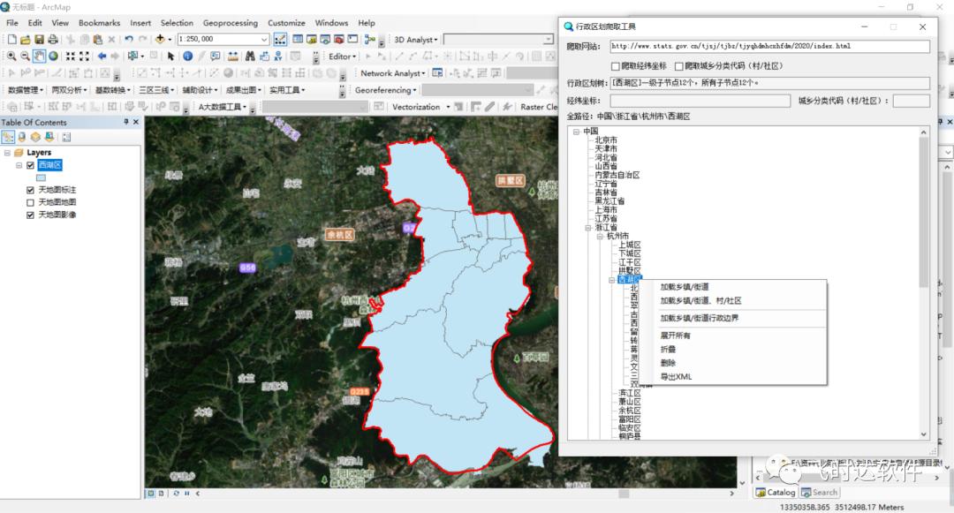Click 加载乡镇/街道行政边界 context option
This screenshot has width=954, height=513.
coord(699,318)
